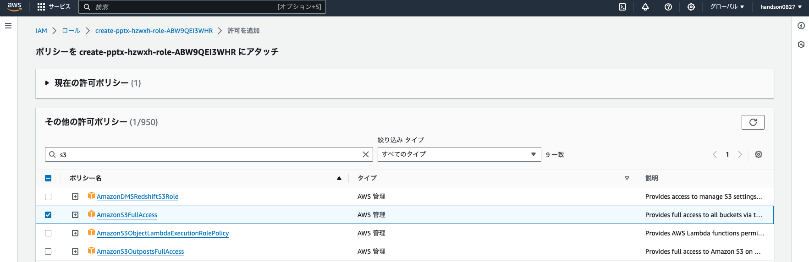Open the すべてのタイプ filter dropdown
The width and height of the screenshot is (809, 262).
459,154
